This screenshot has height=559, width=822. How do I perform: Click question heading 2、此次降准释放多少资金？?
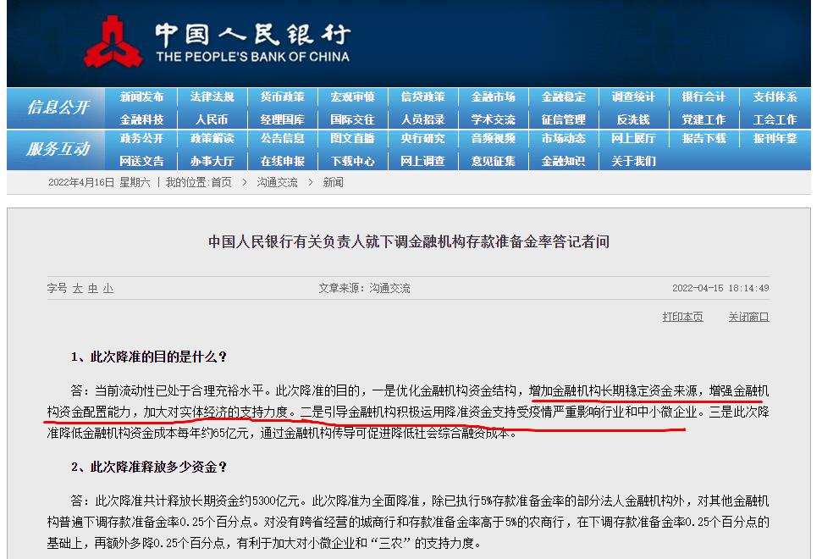[x=149, y=468]
